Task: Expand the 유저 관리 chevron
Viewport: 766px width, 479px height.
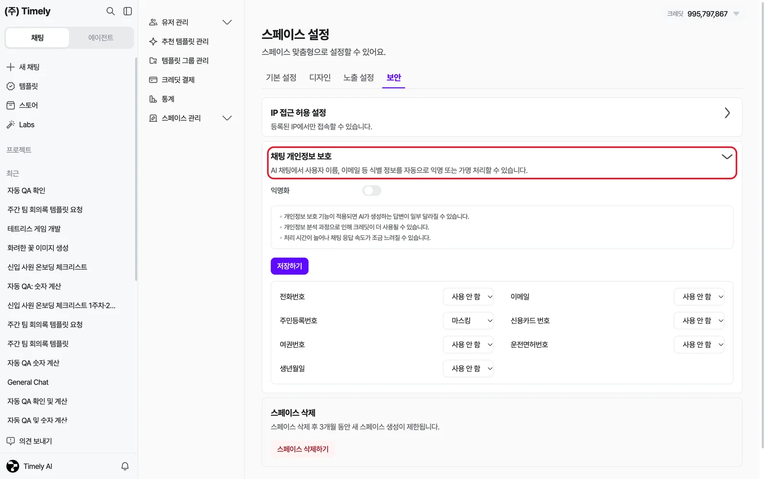Action: (227, 22)
